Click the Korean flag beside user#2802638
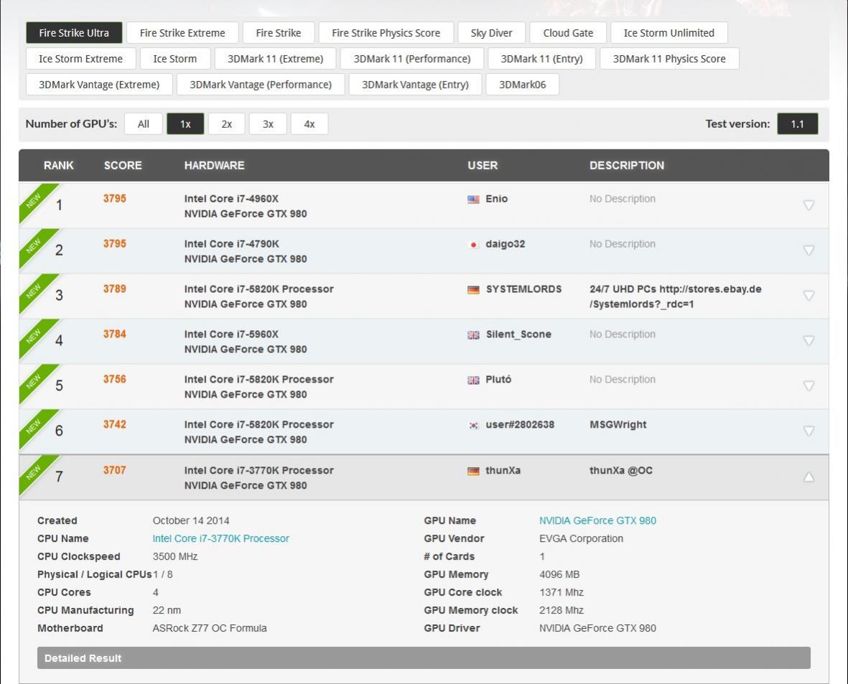The width and height of the screenshot is (848, 684). click(473, 426)
